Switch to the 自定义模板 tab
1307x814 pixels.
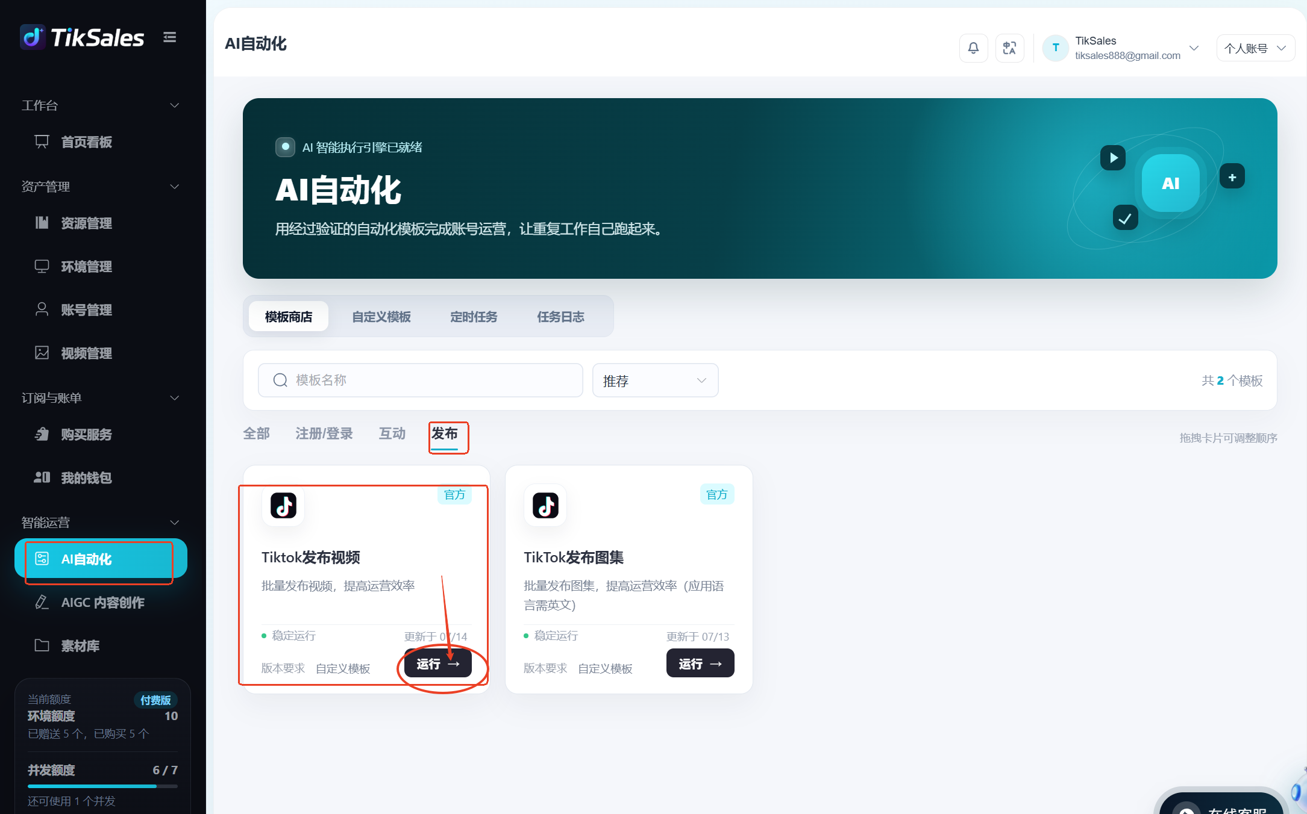381,317
